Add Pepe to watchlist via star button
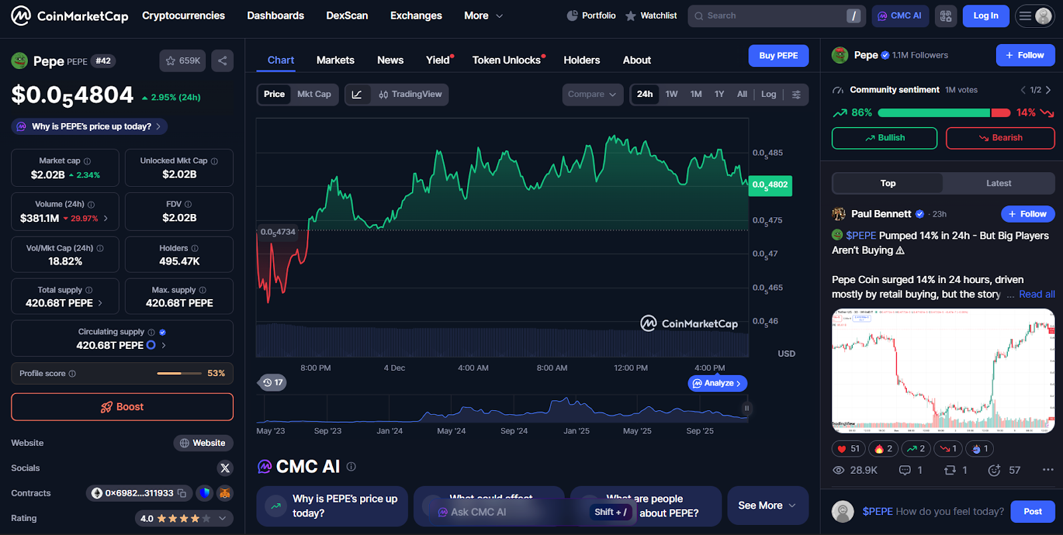This screenshot has width=1063, height=535. (x=183, y=60)
